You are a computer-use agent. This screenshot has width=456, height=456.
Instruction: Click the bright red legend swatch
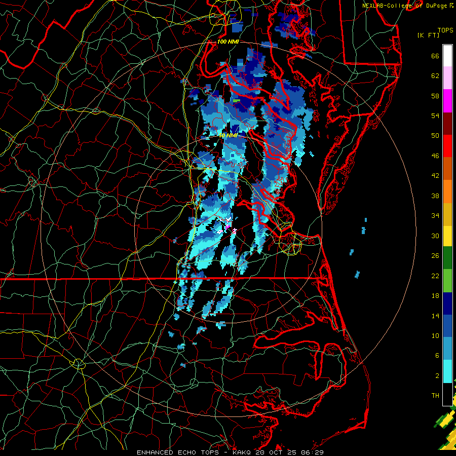point(447,146)
